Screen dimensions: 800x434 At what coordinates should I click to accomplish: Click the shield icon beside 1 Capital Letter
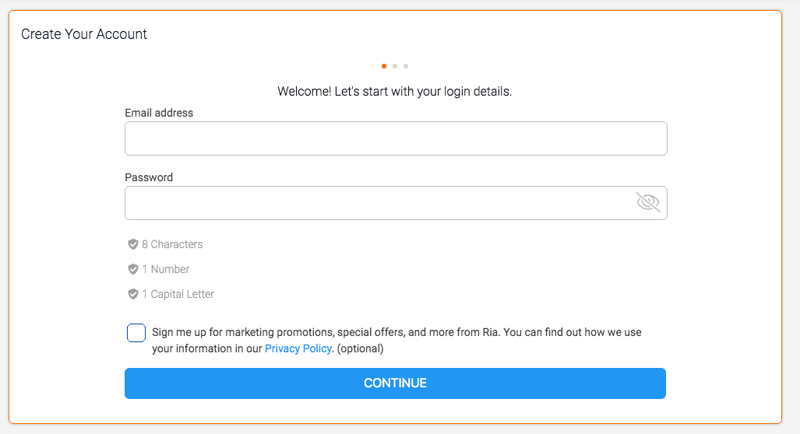pos(133,294)
